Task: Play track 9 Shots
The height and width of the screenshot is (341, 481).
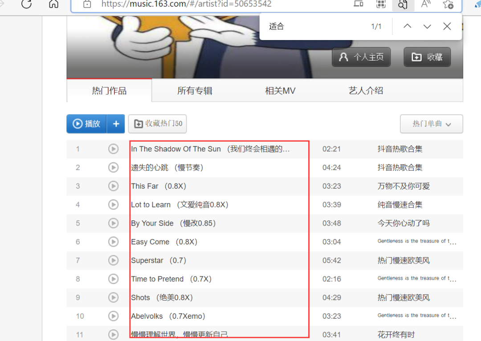Action: pyautogui.click(x=113, y=297)
